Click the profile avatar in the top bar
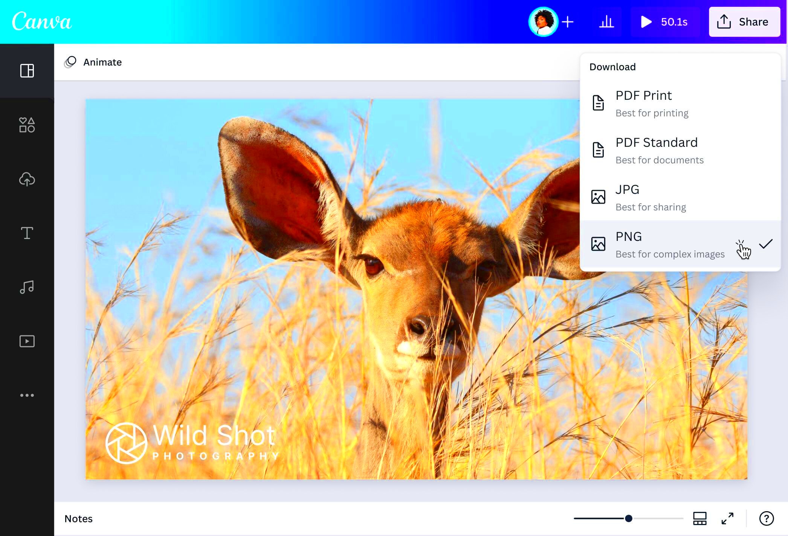 pos(543,21)
